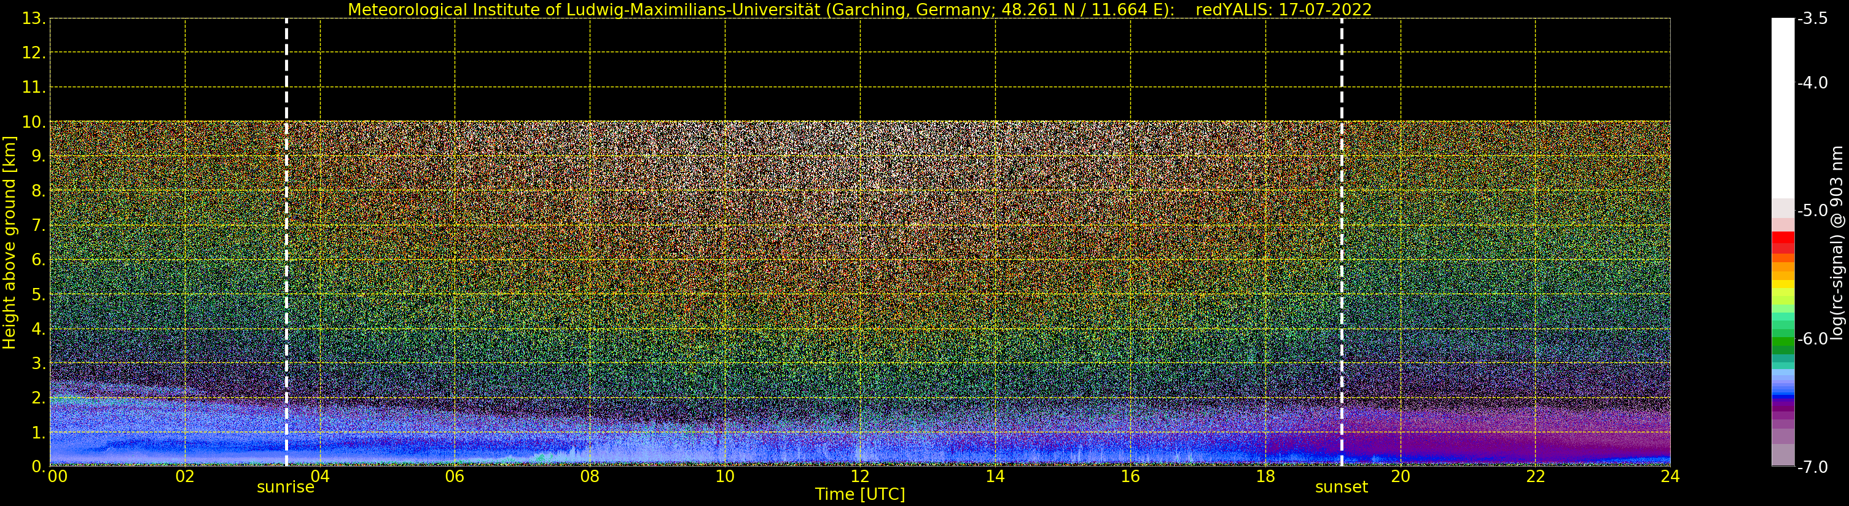Click the height axis tick label '12.'
This screenshot has width=1849, height=506.
coord(34,53)
